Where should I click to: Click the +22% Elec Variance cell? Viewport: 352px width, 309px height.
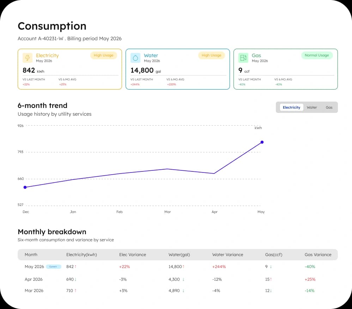click(125, 267)
